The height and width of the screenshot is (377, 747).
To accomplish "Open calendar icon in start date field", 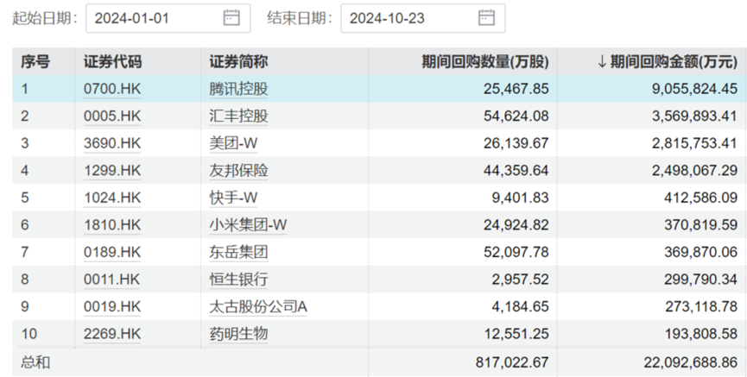I will [231, 18].
